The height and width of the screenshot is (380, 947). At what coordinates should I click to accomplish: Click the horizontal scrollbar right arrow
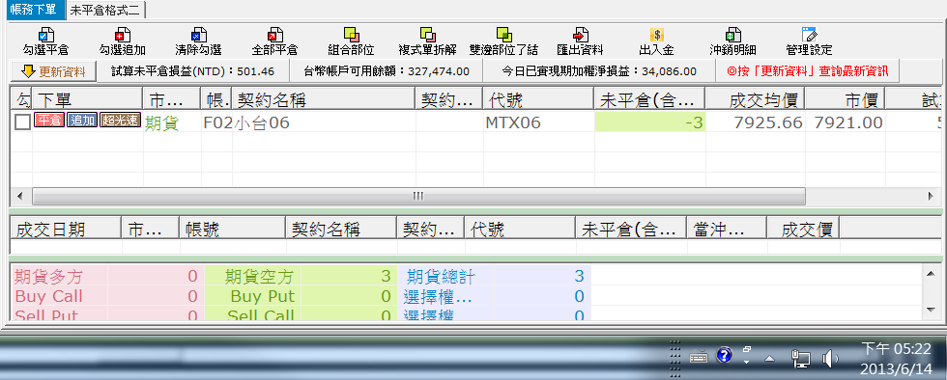pos(931,196)
